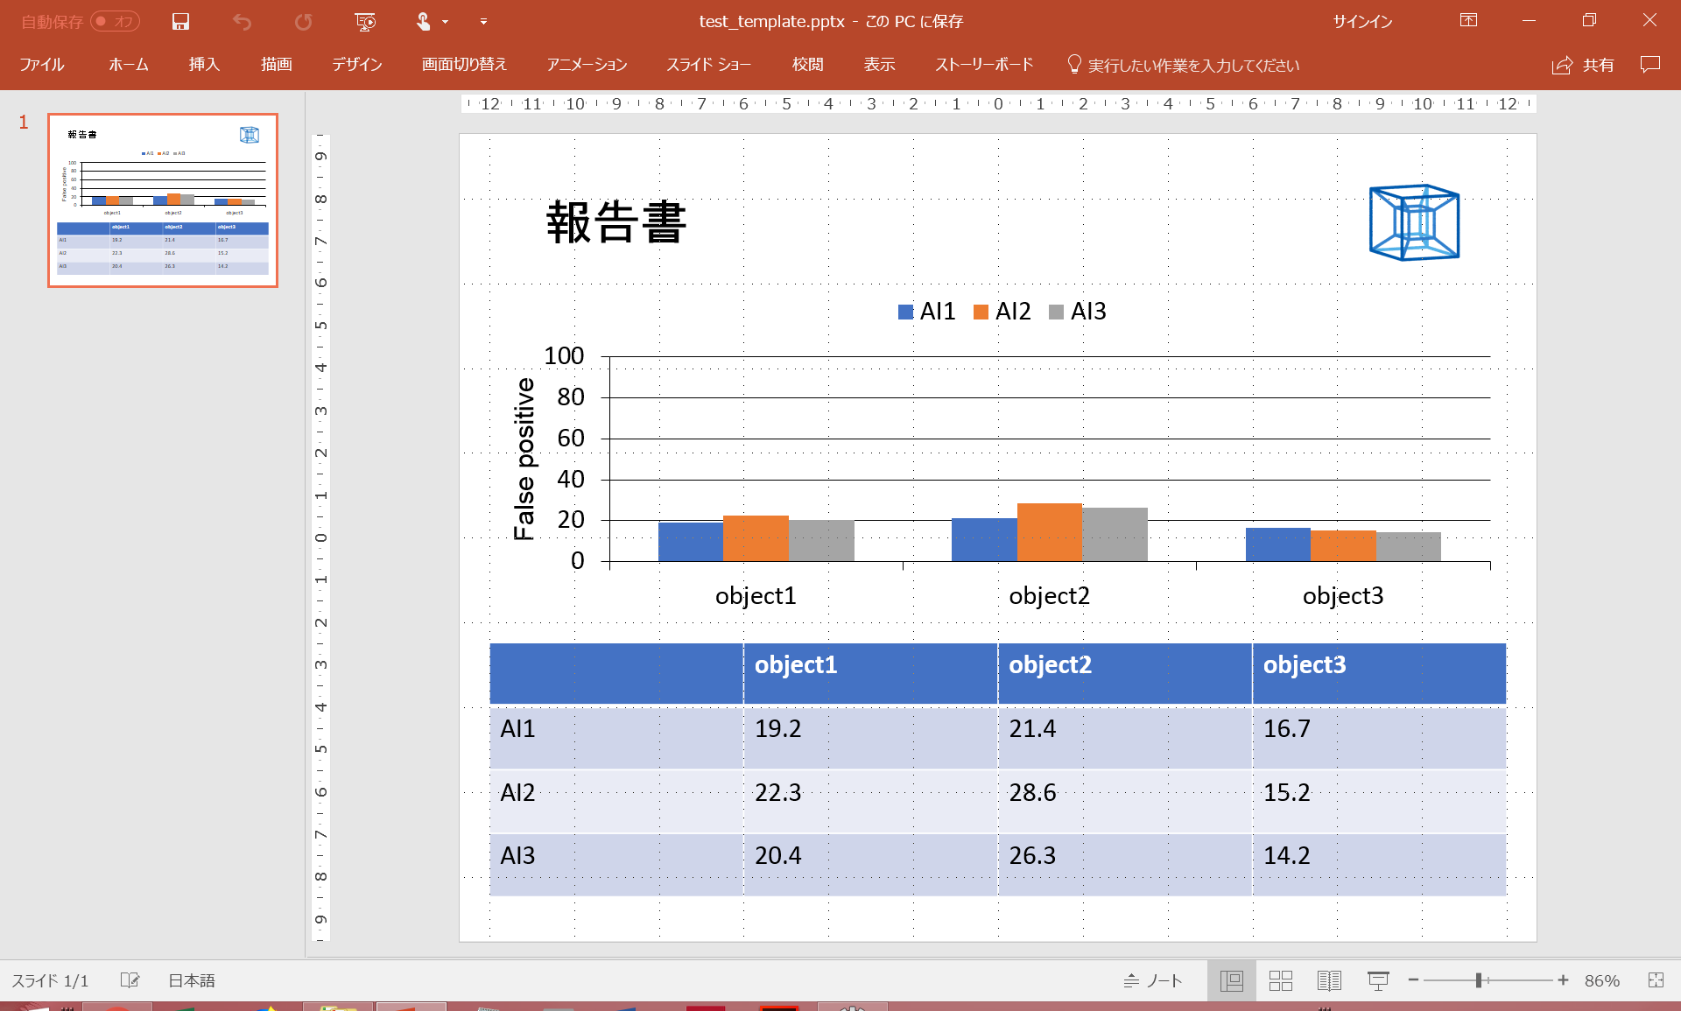Click the zoom slider handle

1479,980
